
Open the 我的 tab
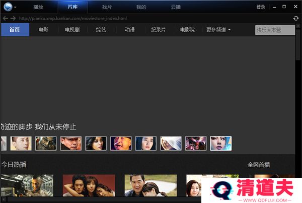click(x=141, y=7)
